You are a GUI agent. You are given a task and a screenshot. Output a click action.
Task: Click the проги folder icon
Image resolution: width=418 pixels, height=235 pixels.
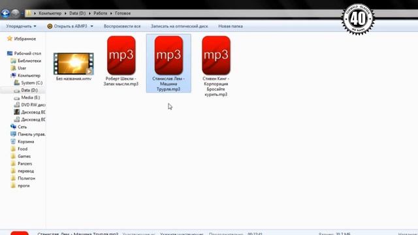(13, 185)
